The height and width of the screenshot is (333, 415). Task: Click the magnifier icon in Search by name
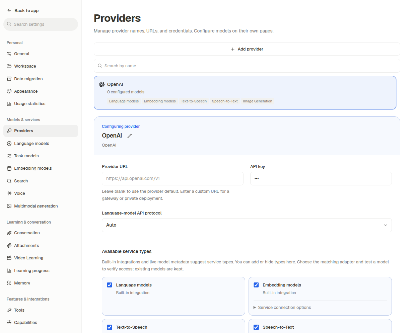tap(100, 66)
